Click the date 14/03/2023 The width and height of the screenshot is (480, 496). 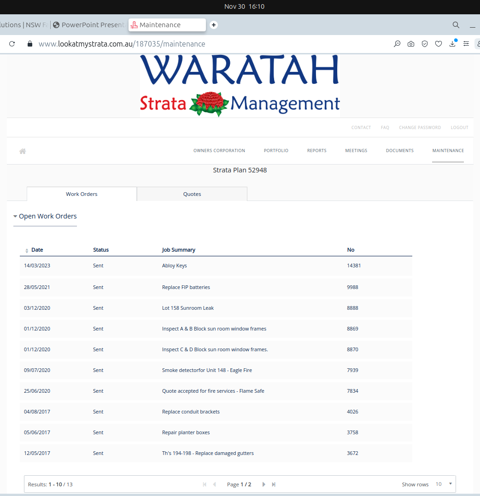click(x=37, y=266)
